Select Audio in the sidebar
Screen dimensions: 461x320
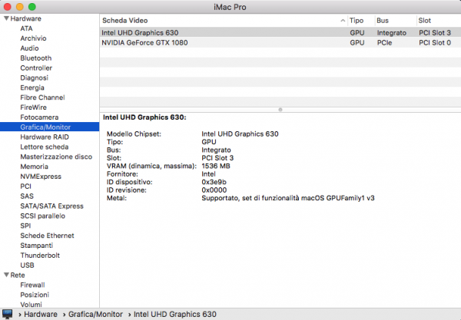29,48
